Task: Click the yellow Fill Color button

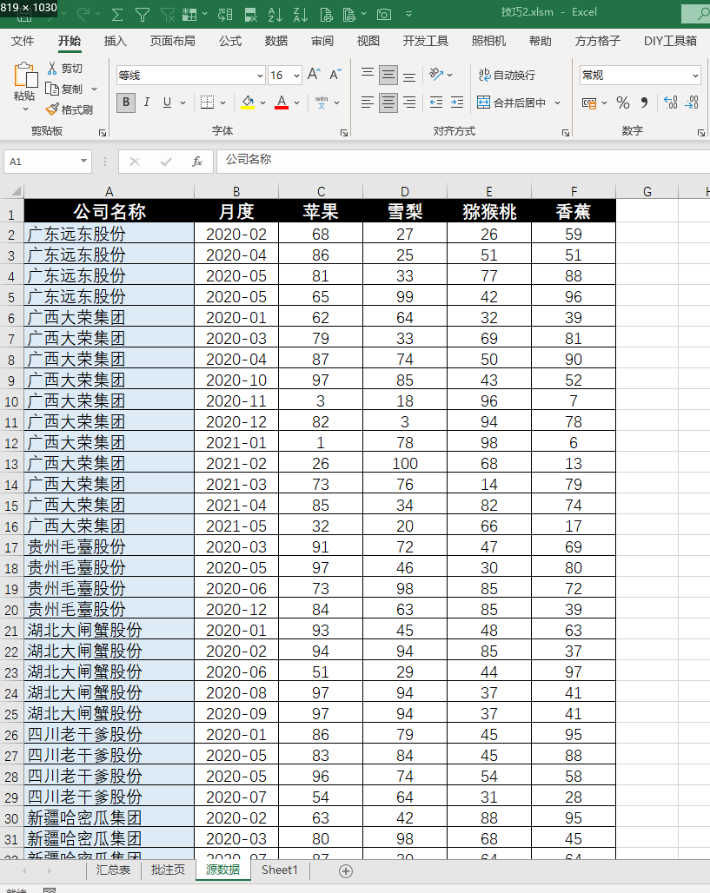Action: pos(248,103)
